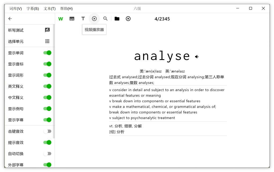
Task: Toggle 显示单词 switch off
Action: tap(47, 53)
